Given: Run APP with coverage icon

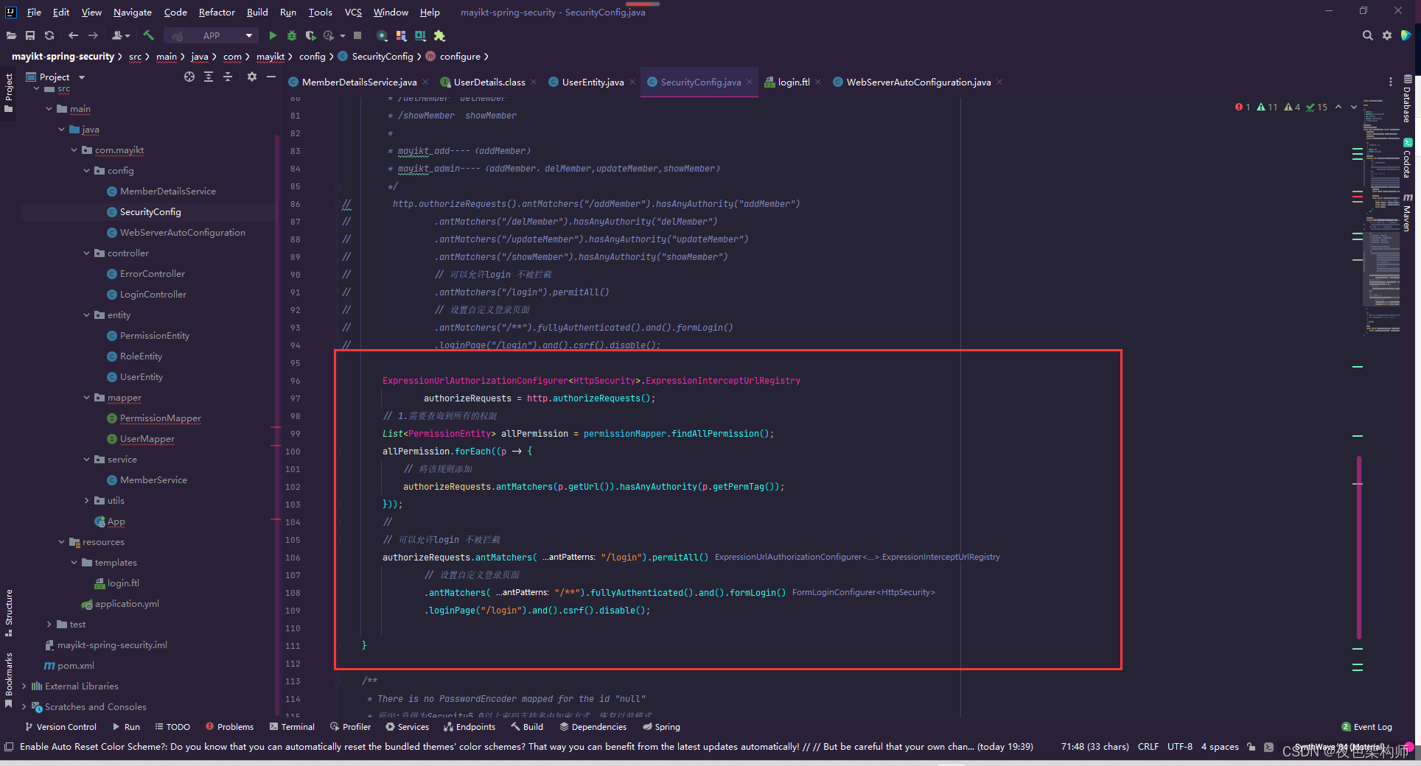Looking at the screenshot, I should 310,35.
